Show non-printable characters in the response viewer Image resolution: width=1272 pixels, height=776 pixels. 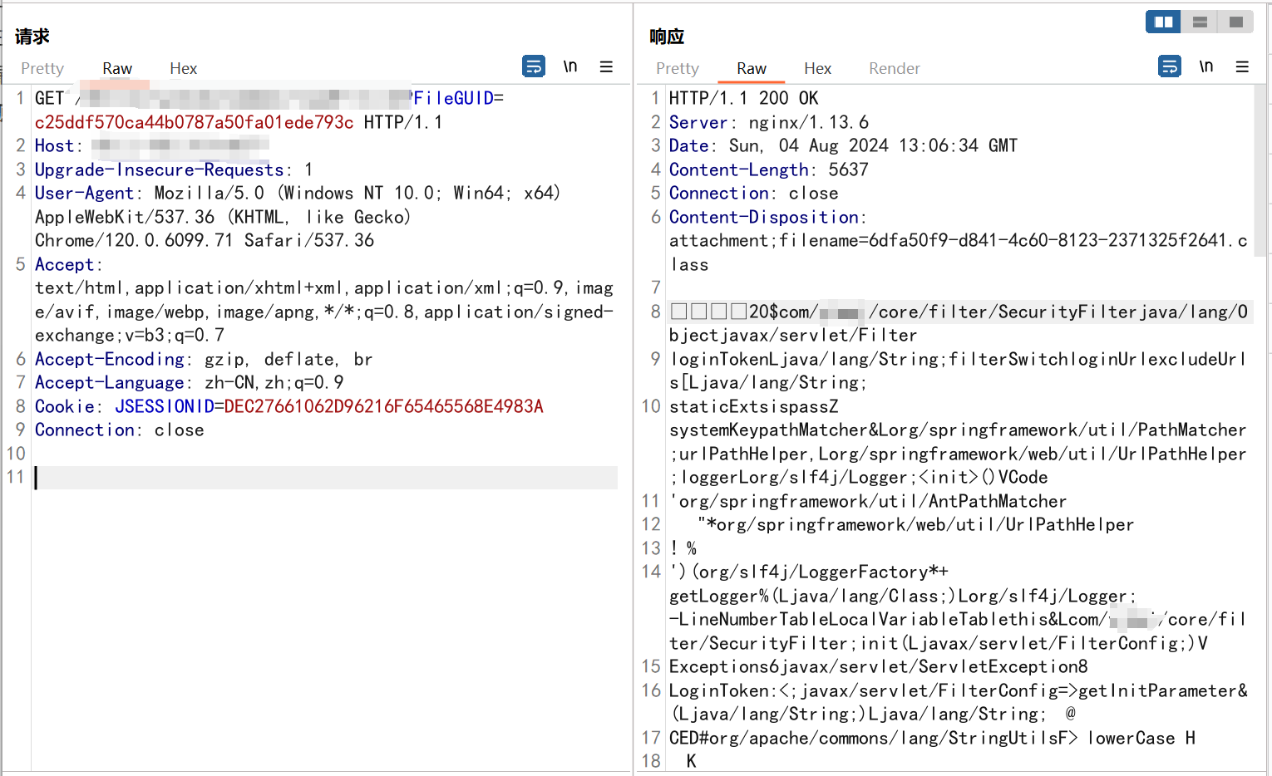point(1206,66)
